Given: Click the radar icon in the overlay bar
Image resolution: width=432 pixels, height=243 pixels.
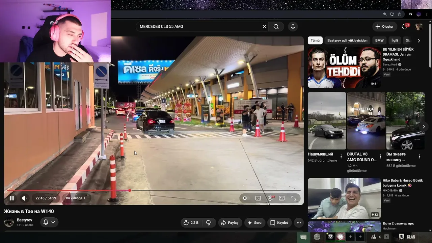Looking at the screenshot, I should tap(317, 237).
